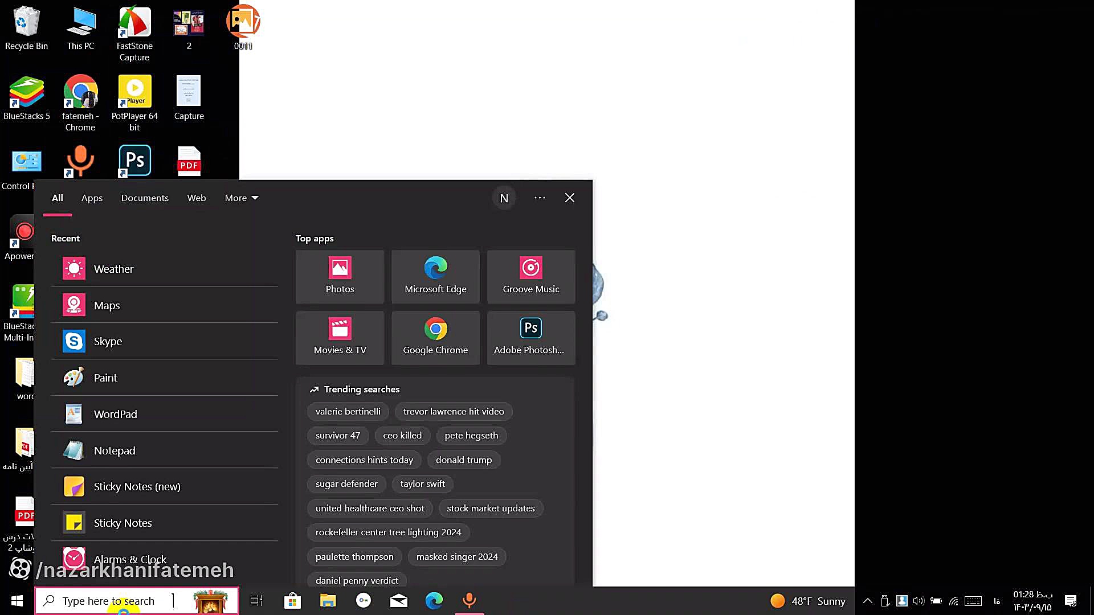
Task: Open the Adobe Photoshop top app tile
Action: (531, 337)
